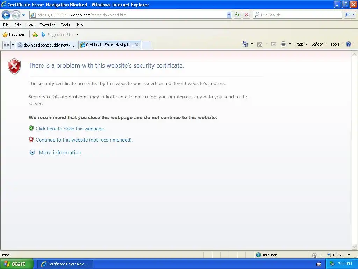Select Certificate Error taskbar button

(x=65, y=264)
